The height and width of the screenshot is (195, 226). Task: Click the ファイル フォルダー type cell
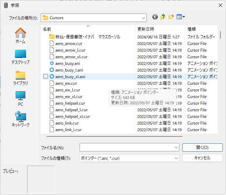point(201,37)
